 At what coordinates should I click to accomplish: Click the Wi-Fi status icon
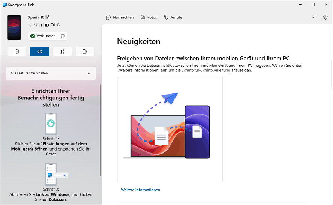click(x=36, y=25)
